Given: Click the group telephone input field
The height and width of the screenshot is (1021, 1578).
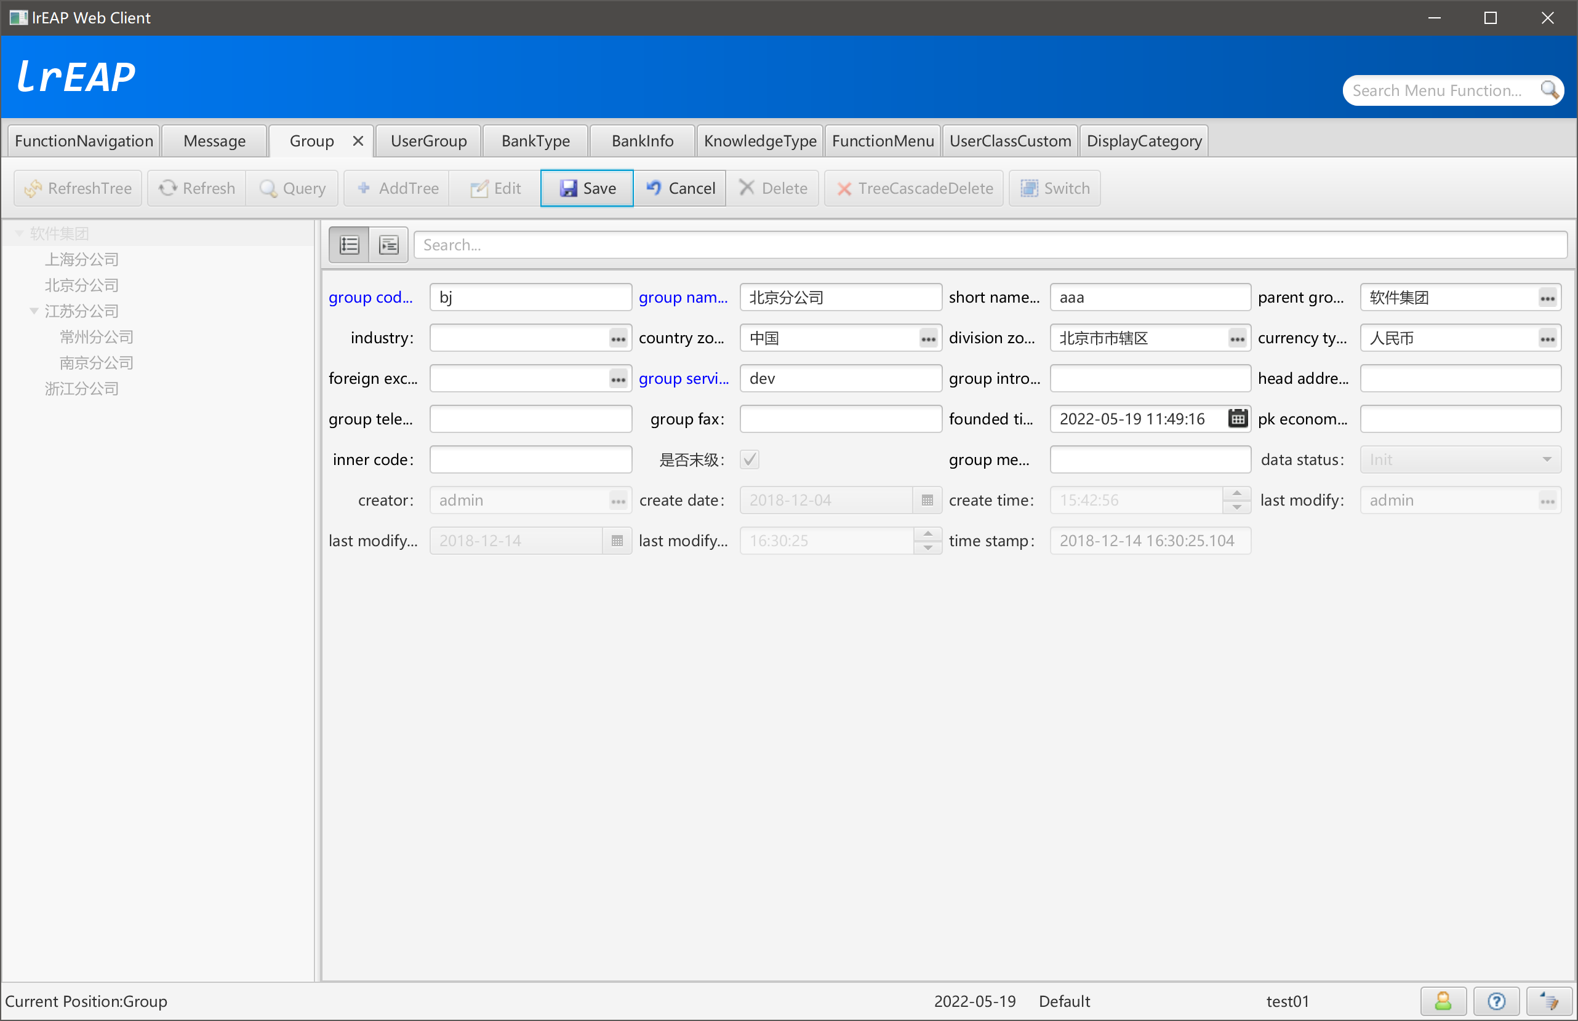Looking at the screenshot, I should (x=531, y=419).
